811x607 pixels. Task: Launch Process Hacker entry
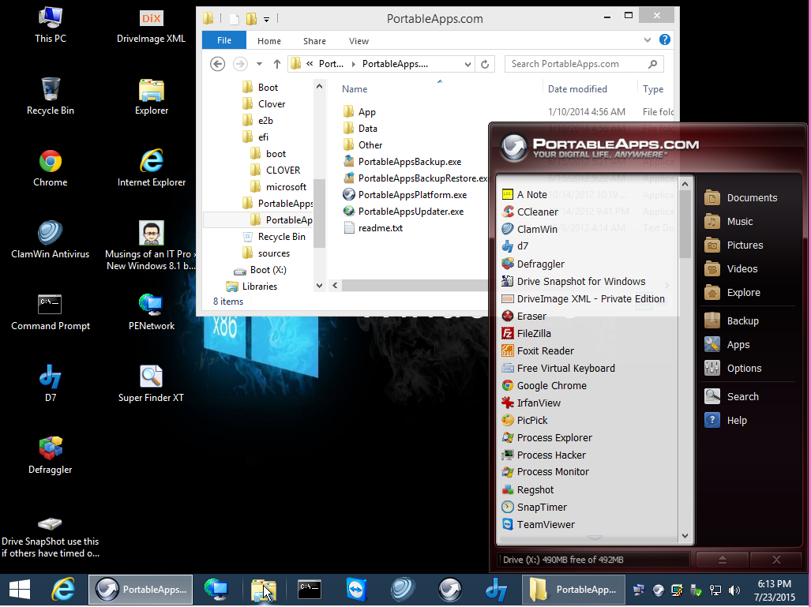[543, 455]
